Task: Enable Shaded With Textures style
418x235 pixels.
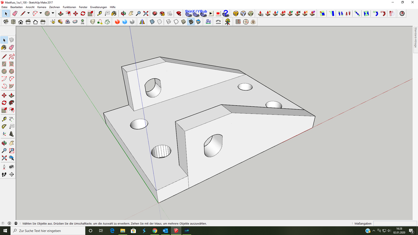Action: pos(191,22)
